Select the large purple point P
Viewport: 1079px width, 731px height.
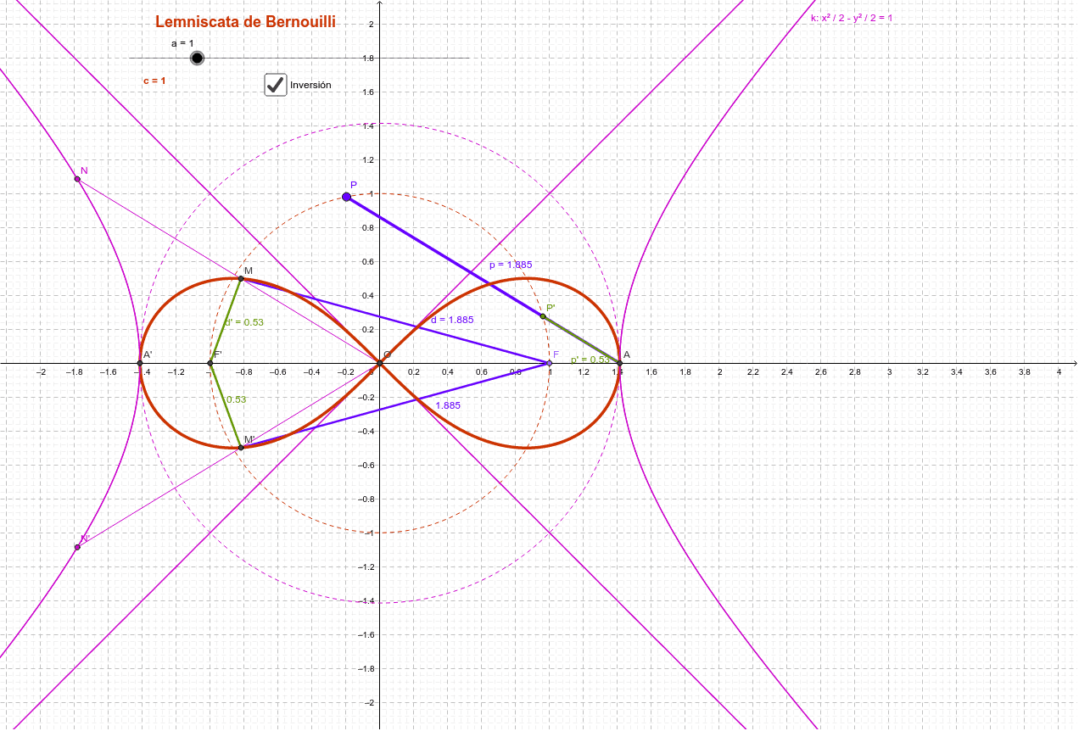346,197
